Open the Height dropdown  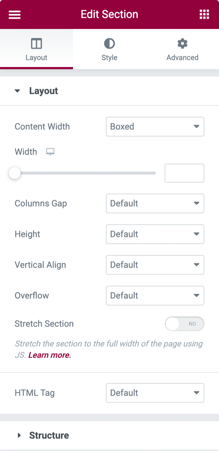(x=155, y=234)
